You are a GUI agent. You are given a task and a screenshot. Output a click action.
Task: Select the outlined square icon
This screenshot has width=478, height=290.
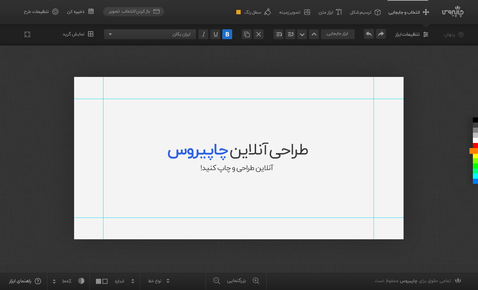[105, 281]
